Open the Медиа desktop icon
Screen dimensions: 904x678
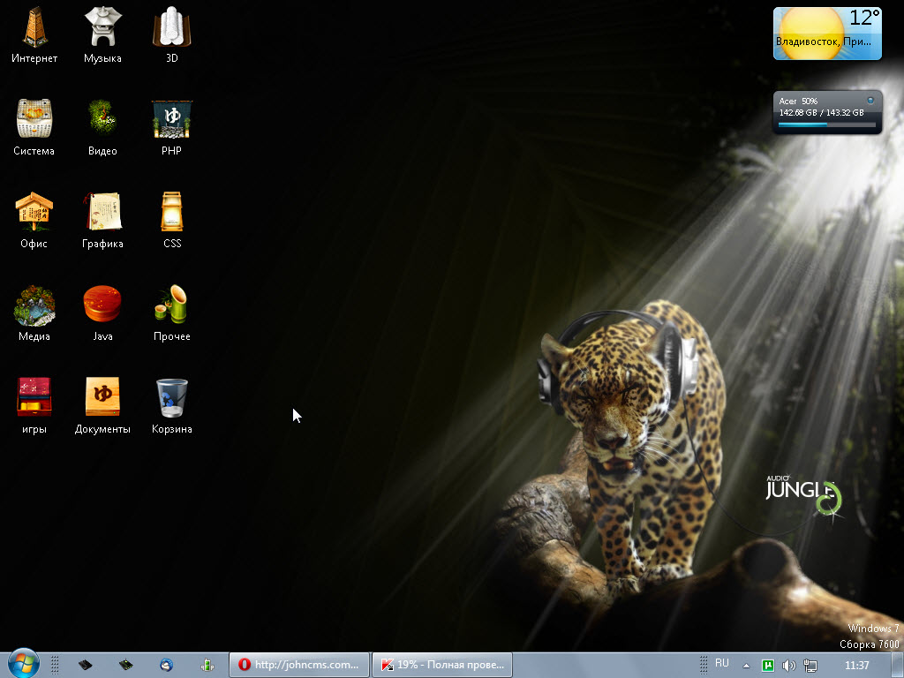(x=34, y=306)
